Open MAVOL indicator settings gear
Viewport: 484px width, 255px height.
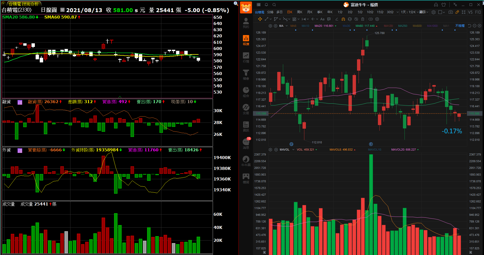click(x=270, y=150)
